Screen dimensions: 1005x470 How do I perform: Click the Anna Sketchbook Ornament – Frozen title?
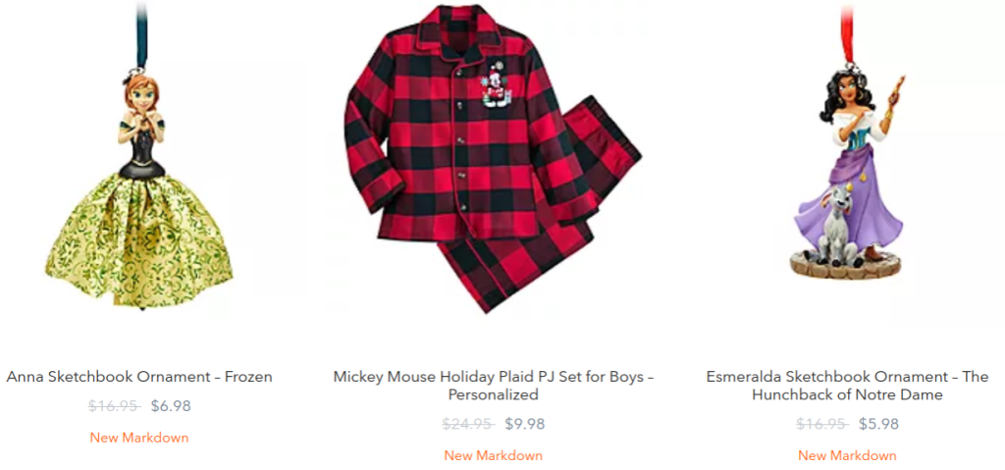139,377
